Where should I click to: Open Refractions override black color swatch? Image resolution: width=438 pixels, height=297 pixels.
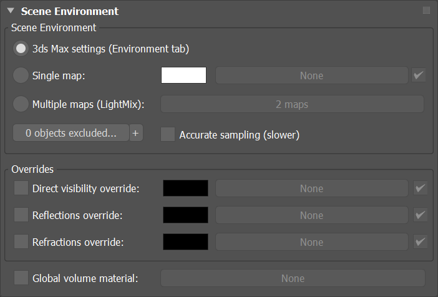[x=185, y=241]
